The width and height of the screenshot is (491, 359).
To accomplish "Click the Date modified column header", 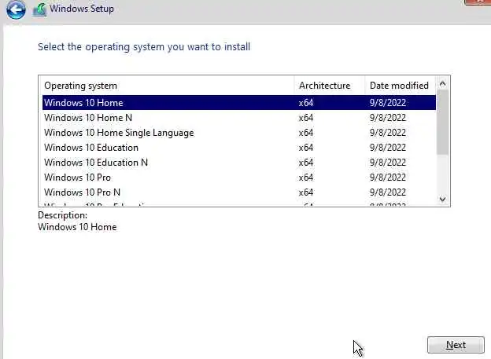I will (401, 86).
